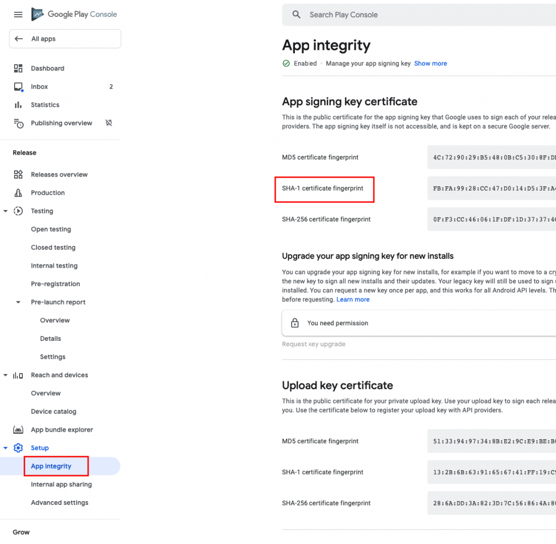Open Inbox via its icon
Image resolution: width=556 pixels, height=544 pixels.
tap(18, 87)
